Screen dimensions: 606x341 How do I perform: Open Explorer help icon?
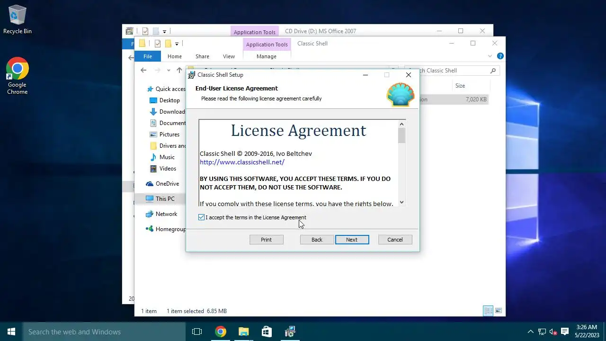pyautogui.click(x=500, y=56)
